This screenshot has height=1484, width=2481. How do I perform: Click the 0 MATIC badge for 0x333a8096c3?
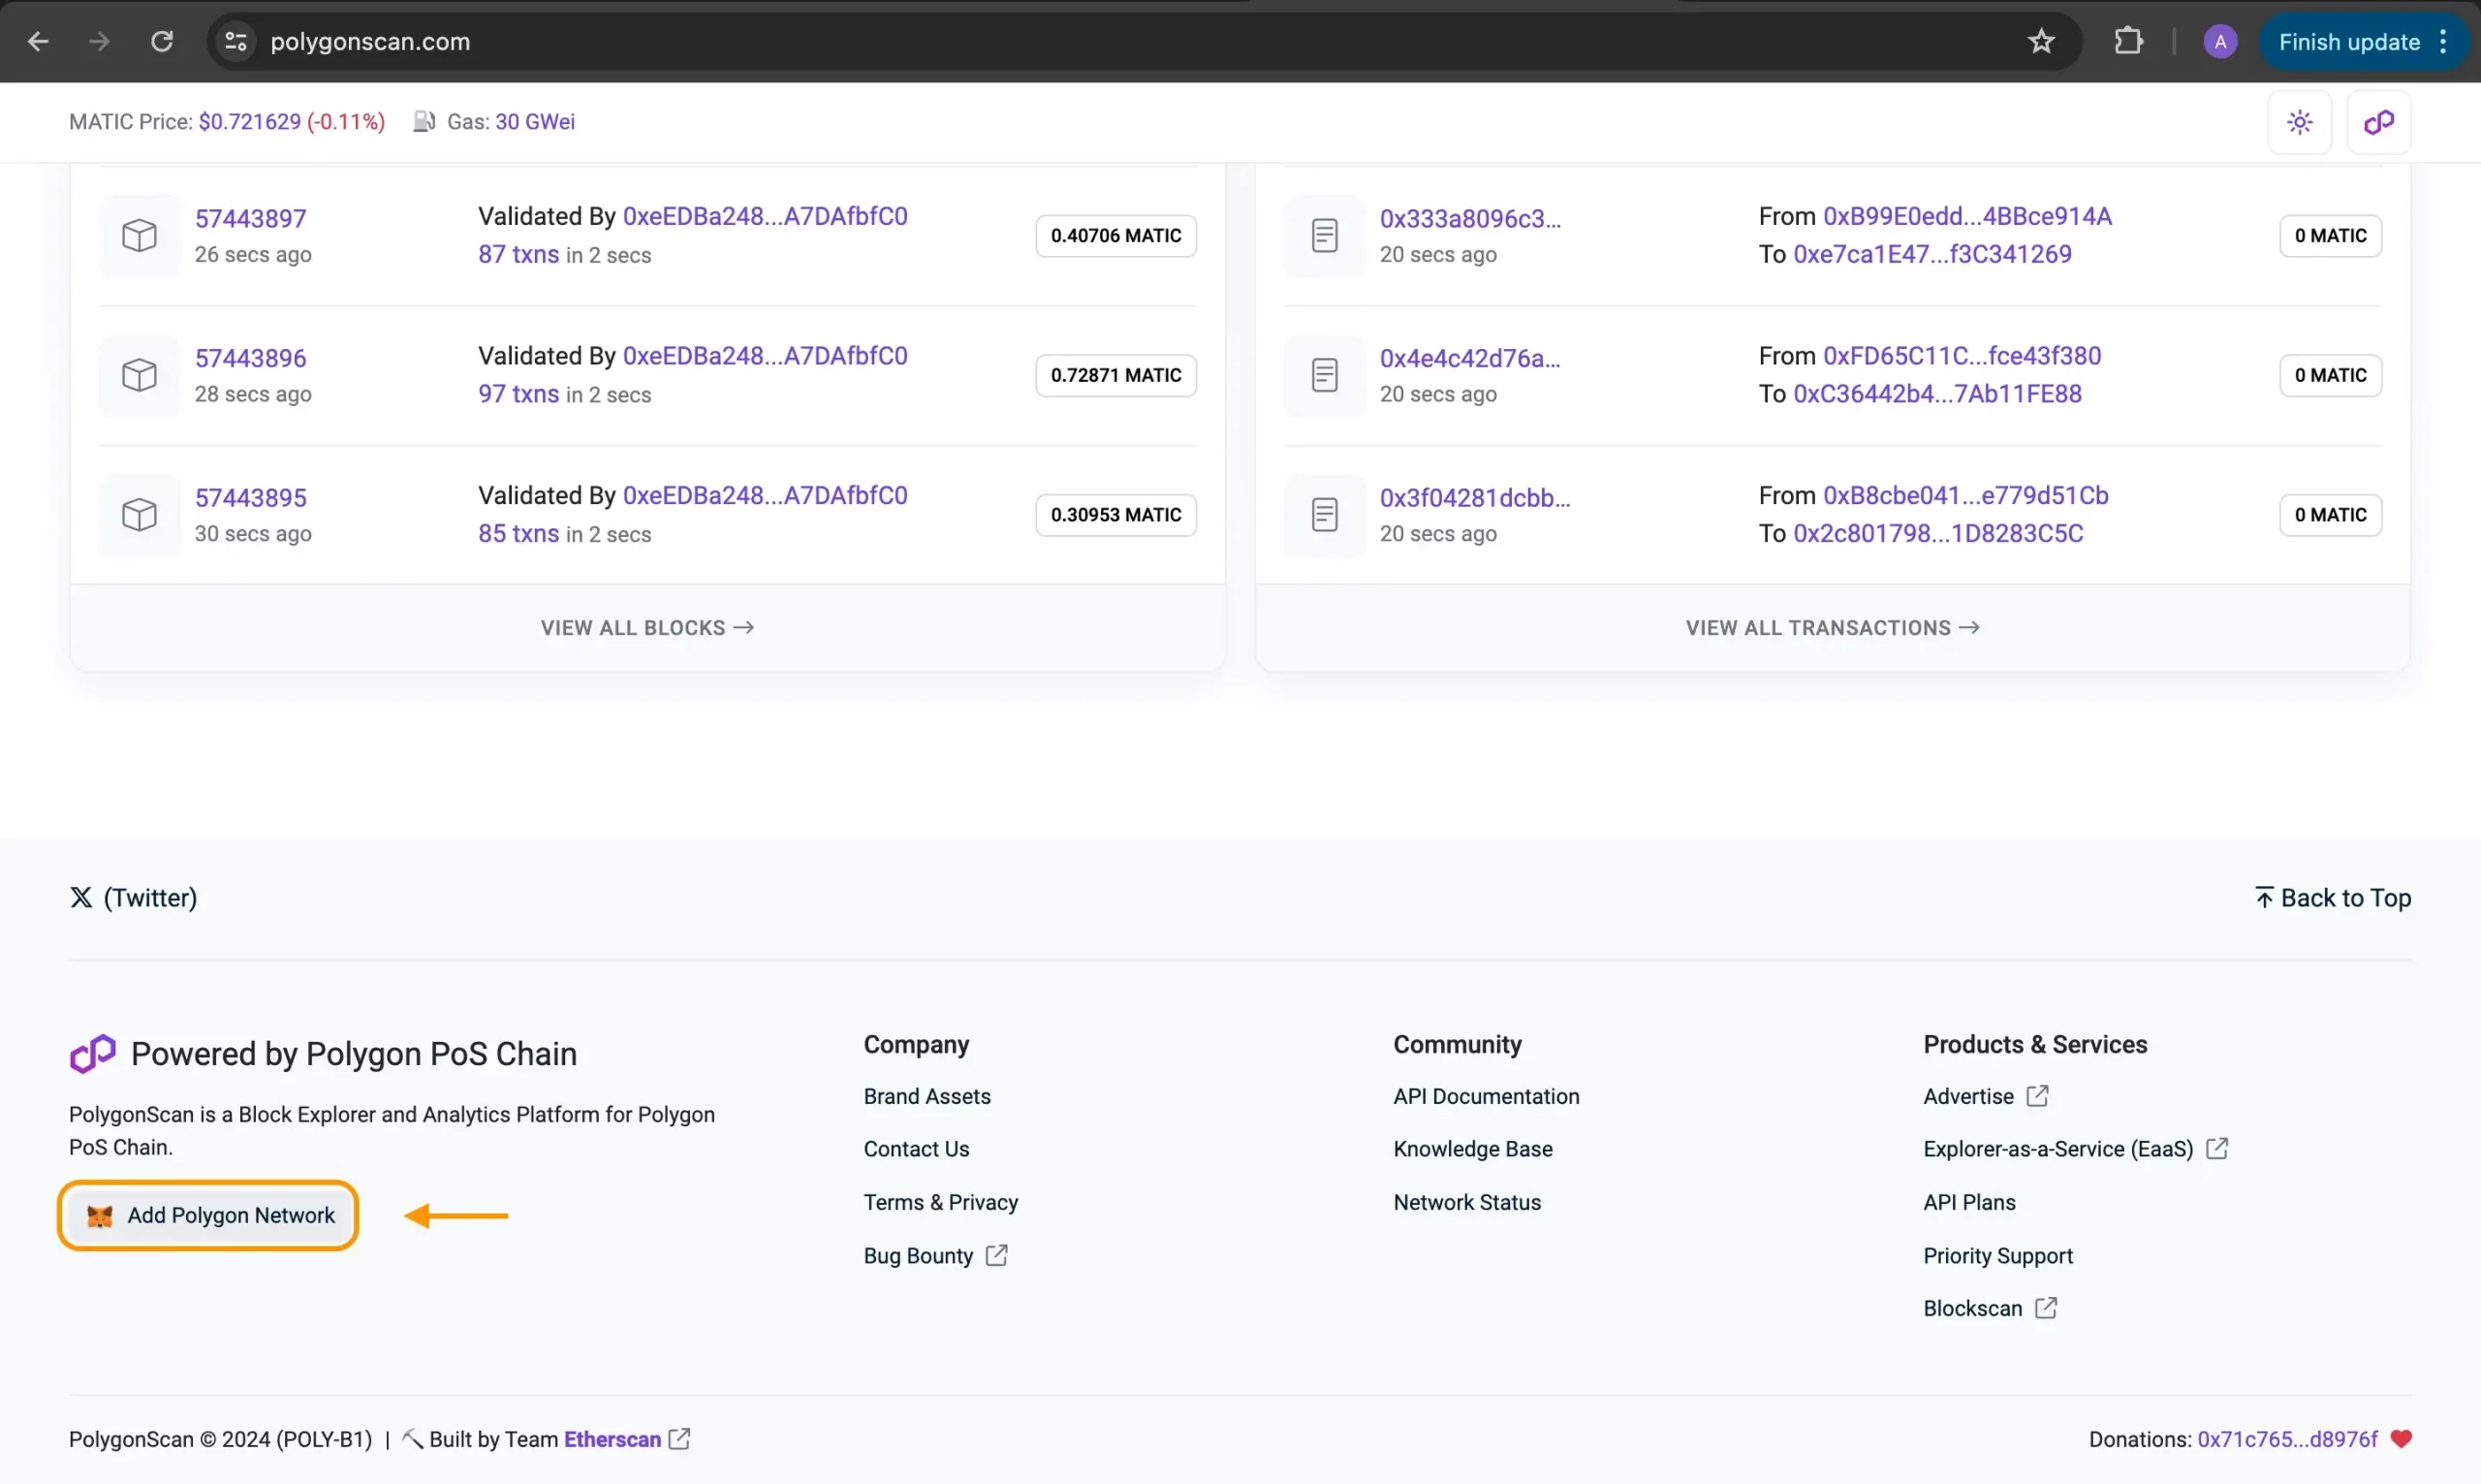pos(2329,236)
